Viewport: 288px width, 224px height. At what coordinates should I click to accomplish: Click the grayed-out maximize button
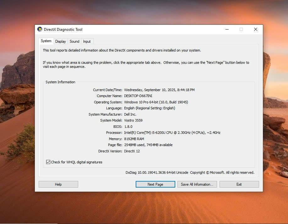pos(241,29)
